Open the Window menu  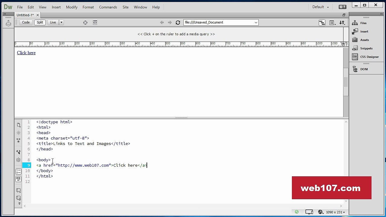point(141,7)
